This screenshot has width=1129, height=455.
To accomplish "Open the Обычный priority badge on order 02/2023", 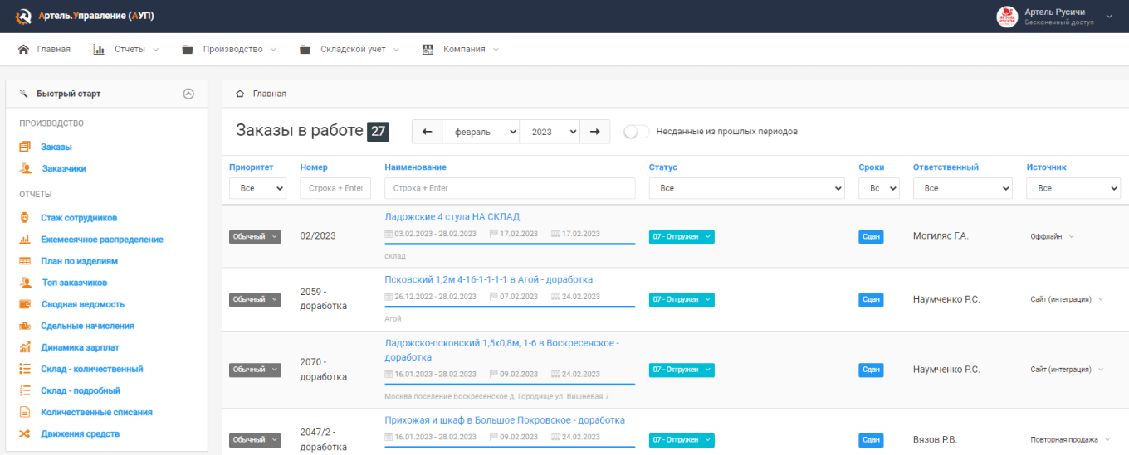I will pos(255,236).
